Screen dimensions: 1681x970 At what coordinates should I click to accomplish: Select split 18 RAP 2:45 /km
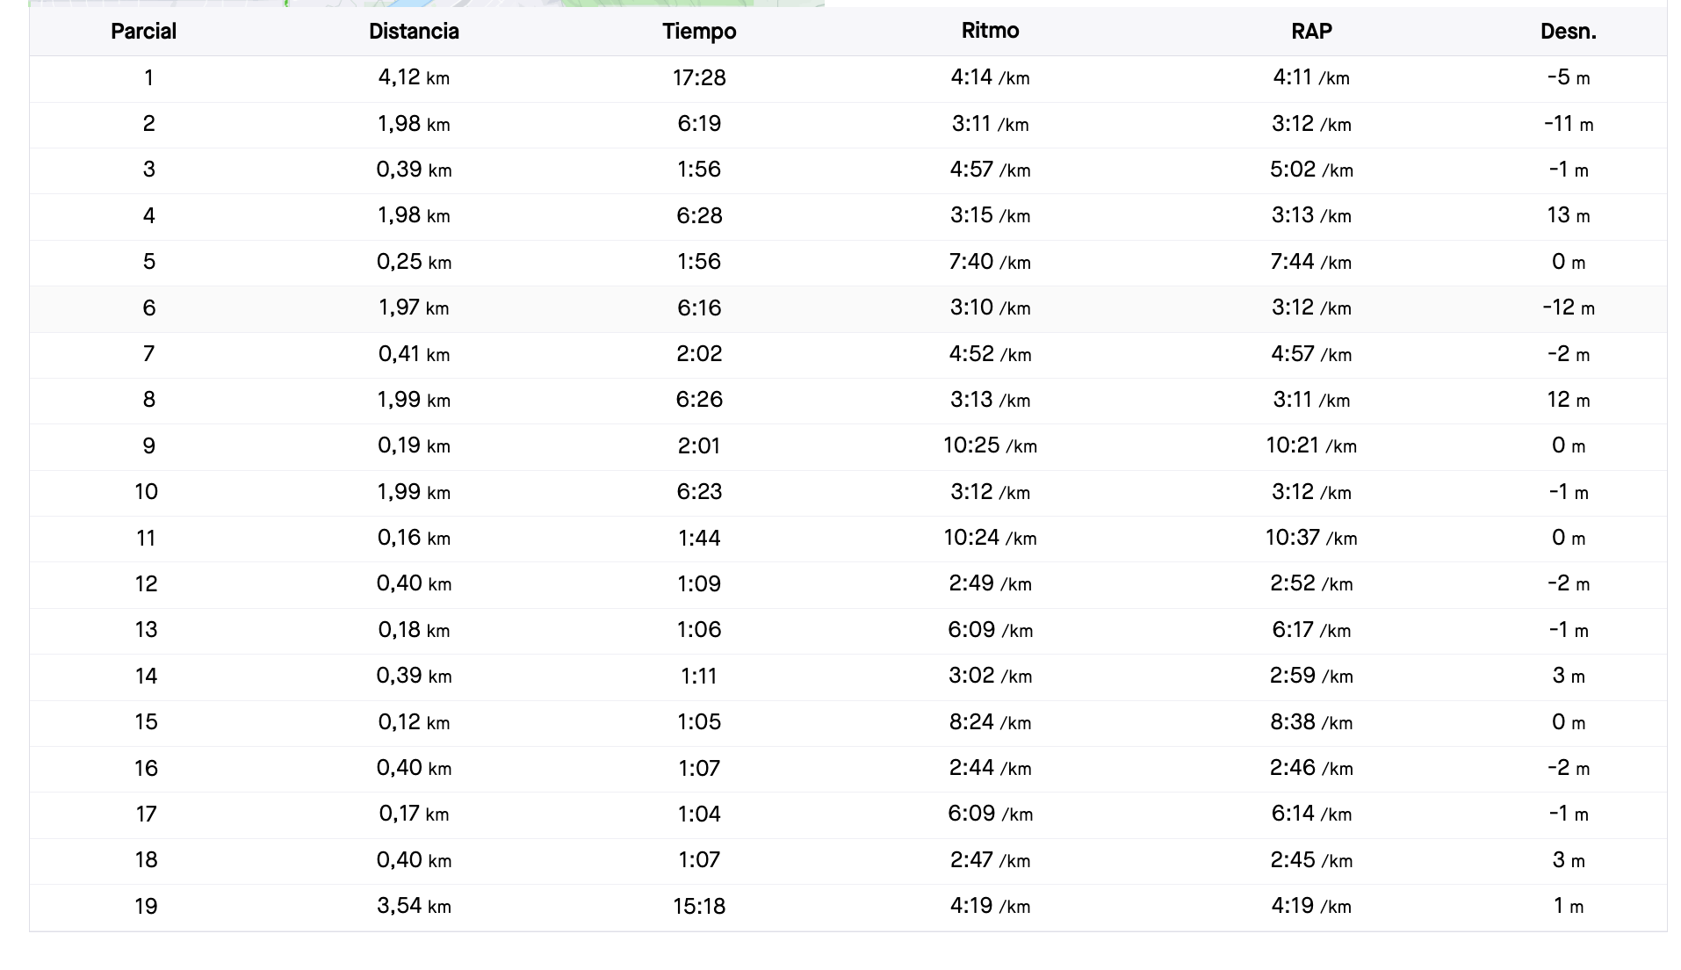(x=1311, y=860)
